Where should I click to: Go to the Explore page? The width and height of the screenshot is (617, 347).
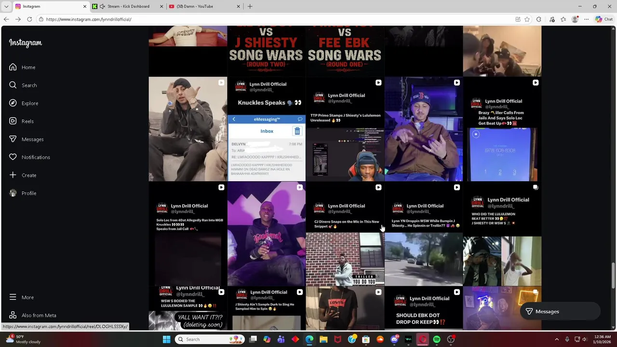pyautogui.click(x=23, y=103)
